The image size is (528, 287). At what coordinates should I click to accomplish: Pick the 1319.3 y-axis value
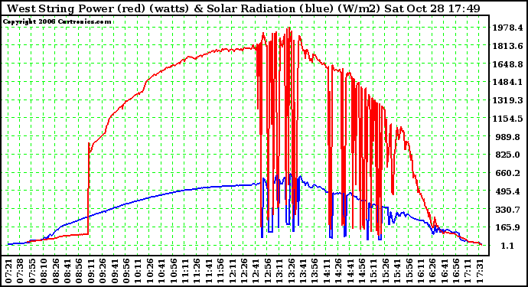508,100
